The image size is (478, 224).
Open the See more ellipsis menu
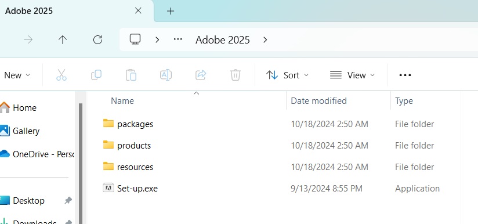[x=405, y=75]
